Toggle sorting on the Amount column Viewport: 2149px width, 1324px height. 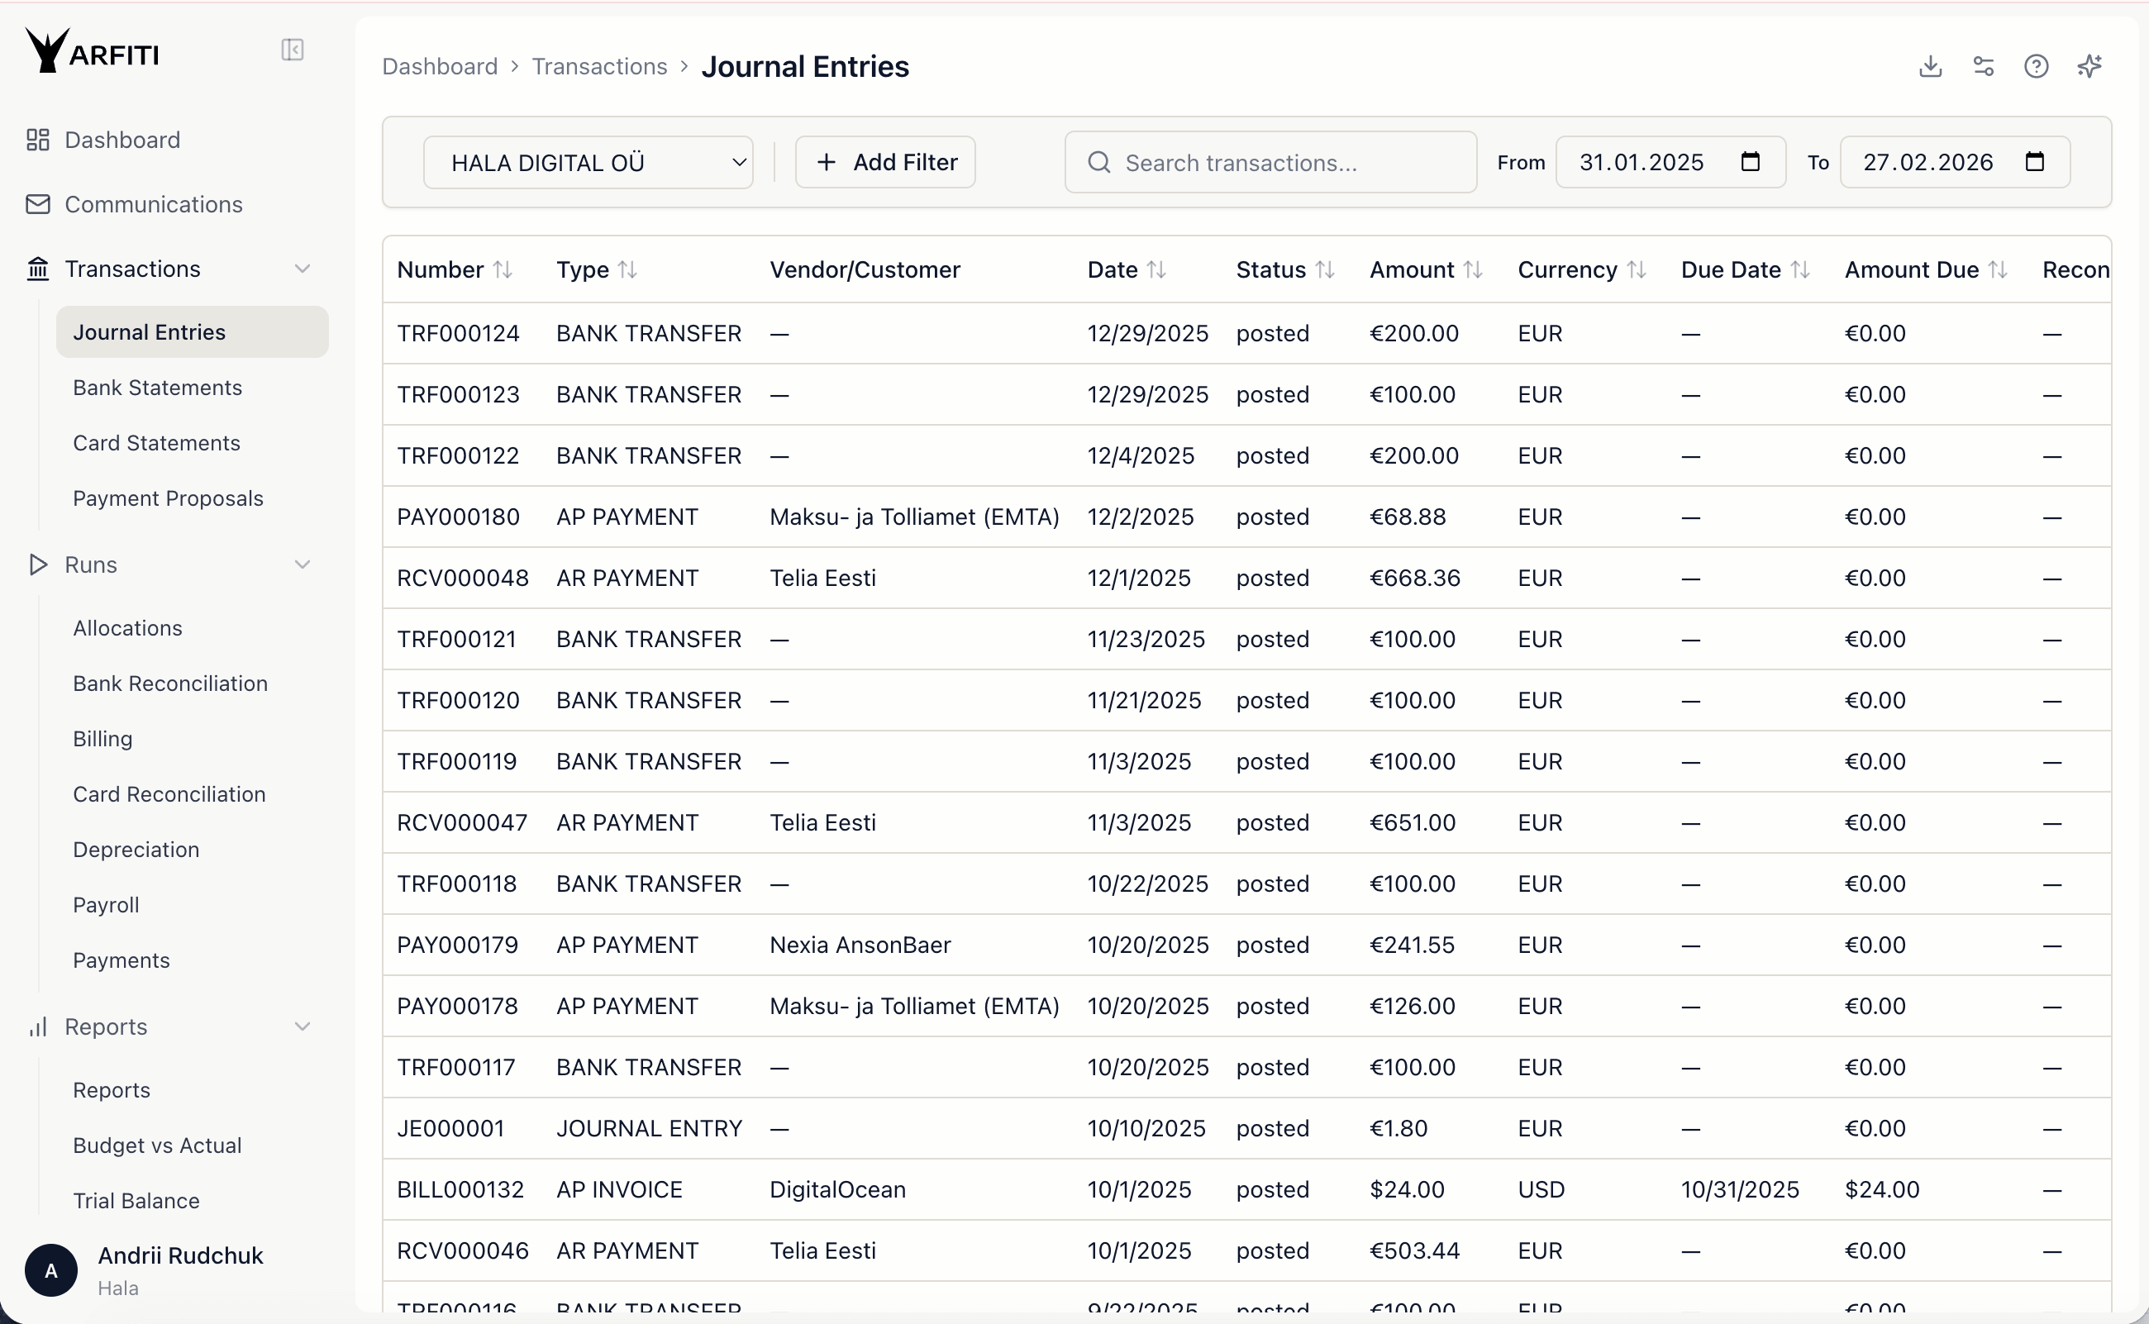(x=1475, y=268)
